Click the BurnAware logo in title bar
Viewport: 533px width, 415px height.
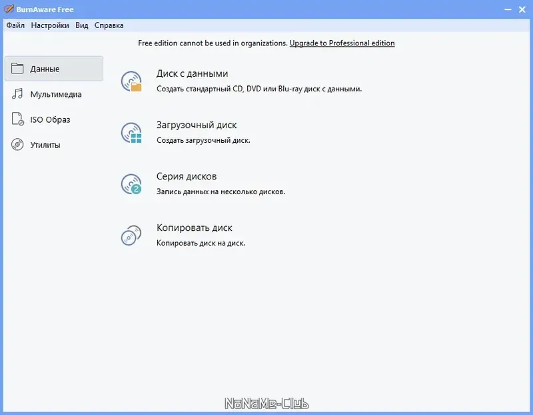click(9, 9)
